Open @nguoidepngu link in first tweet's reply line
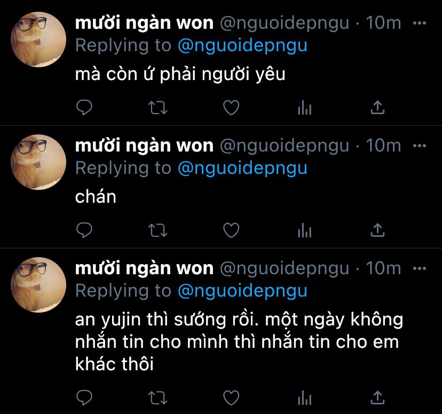 click(242, 46)
